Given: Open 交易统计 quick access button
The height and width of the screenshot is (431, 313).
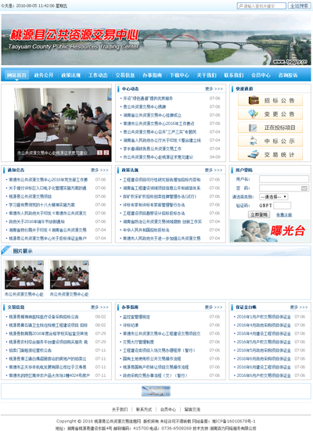Looking at the screenshot, I should 270,154.
